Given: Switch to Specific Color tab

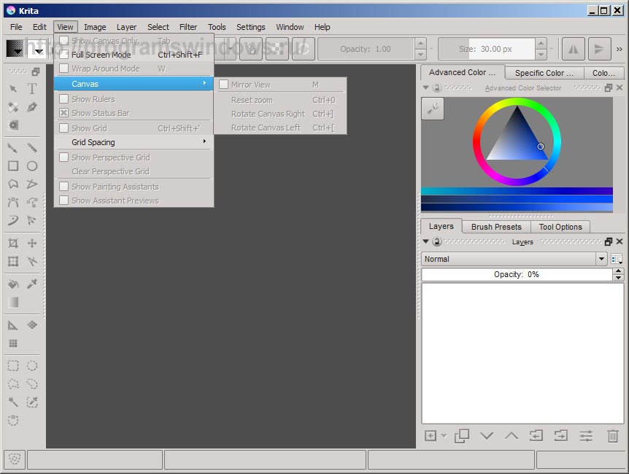Looking at the screenshot, I should tap(544, 73).
